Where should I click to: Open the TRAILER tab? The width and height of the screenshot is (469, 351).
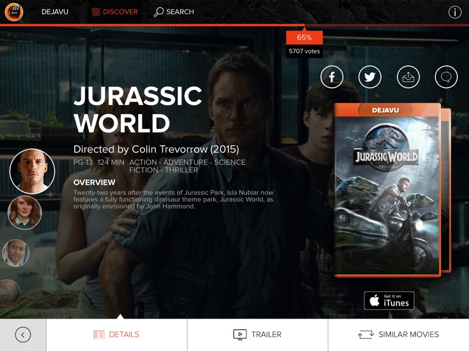pyautogui.click(x=258, y=335)
